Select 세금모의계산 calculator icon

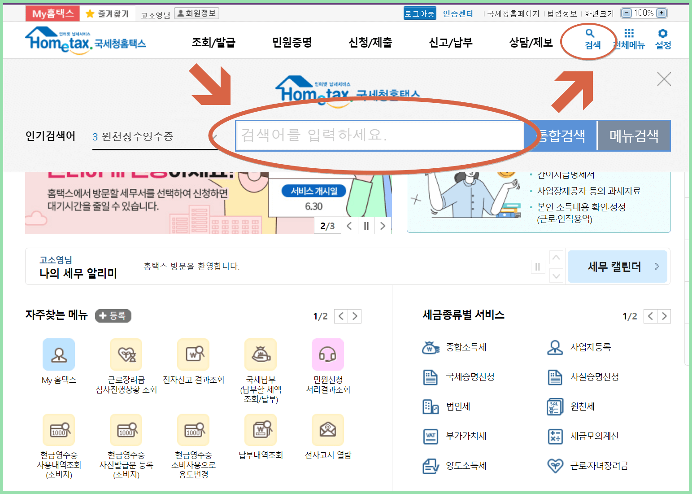[555, 436]
